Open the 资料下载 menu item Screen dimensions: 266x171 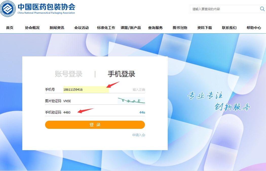(x=204, y=28)
